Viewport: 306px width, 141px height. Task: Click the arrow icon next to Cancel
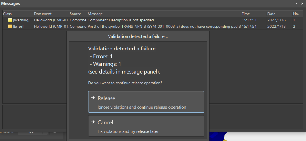93,122
